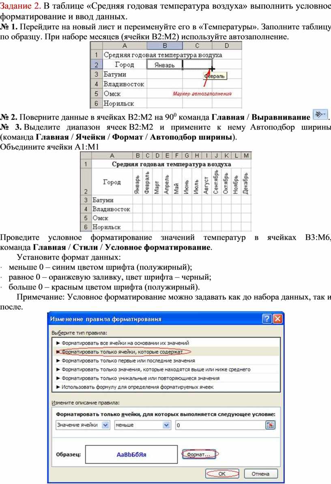The width and height of the screenshot is (331, 484).
Task: Click Город cell in first table
Action: point(125,65)
